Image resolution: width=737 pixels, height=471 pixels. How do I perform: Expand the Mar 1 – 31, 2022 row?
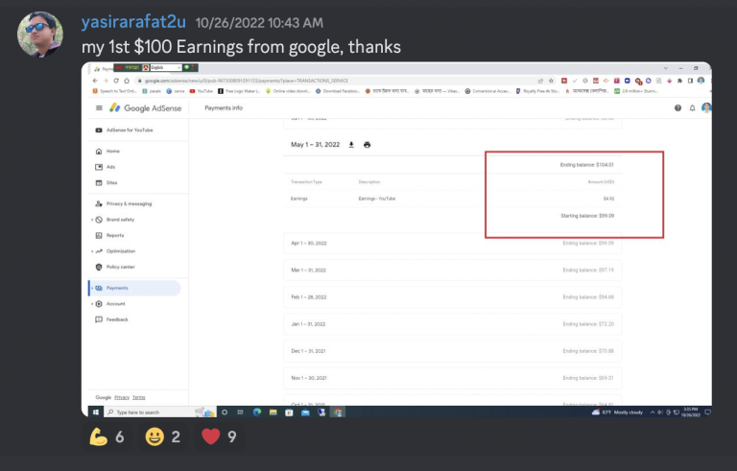[452, 270]
